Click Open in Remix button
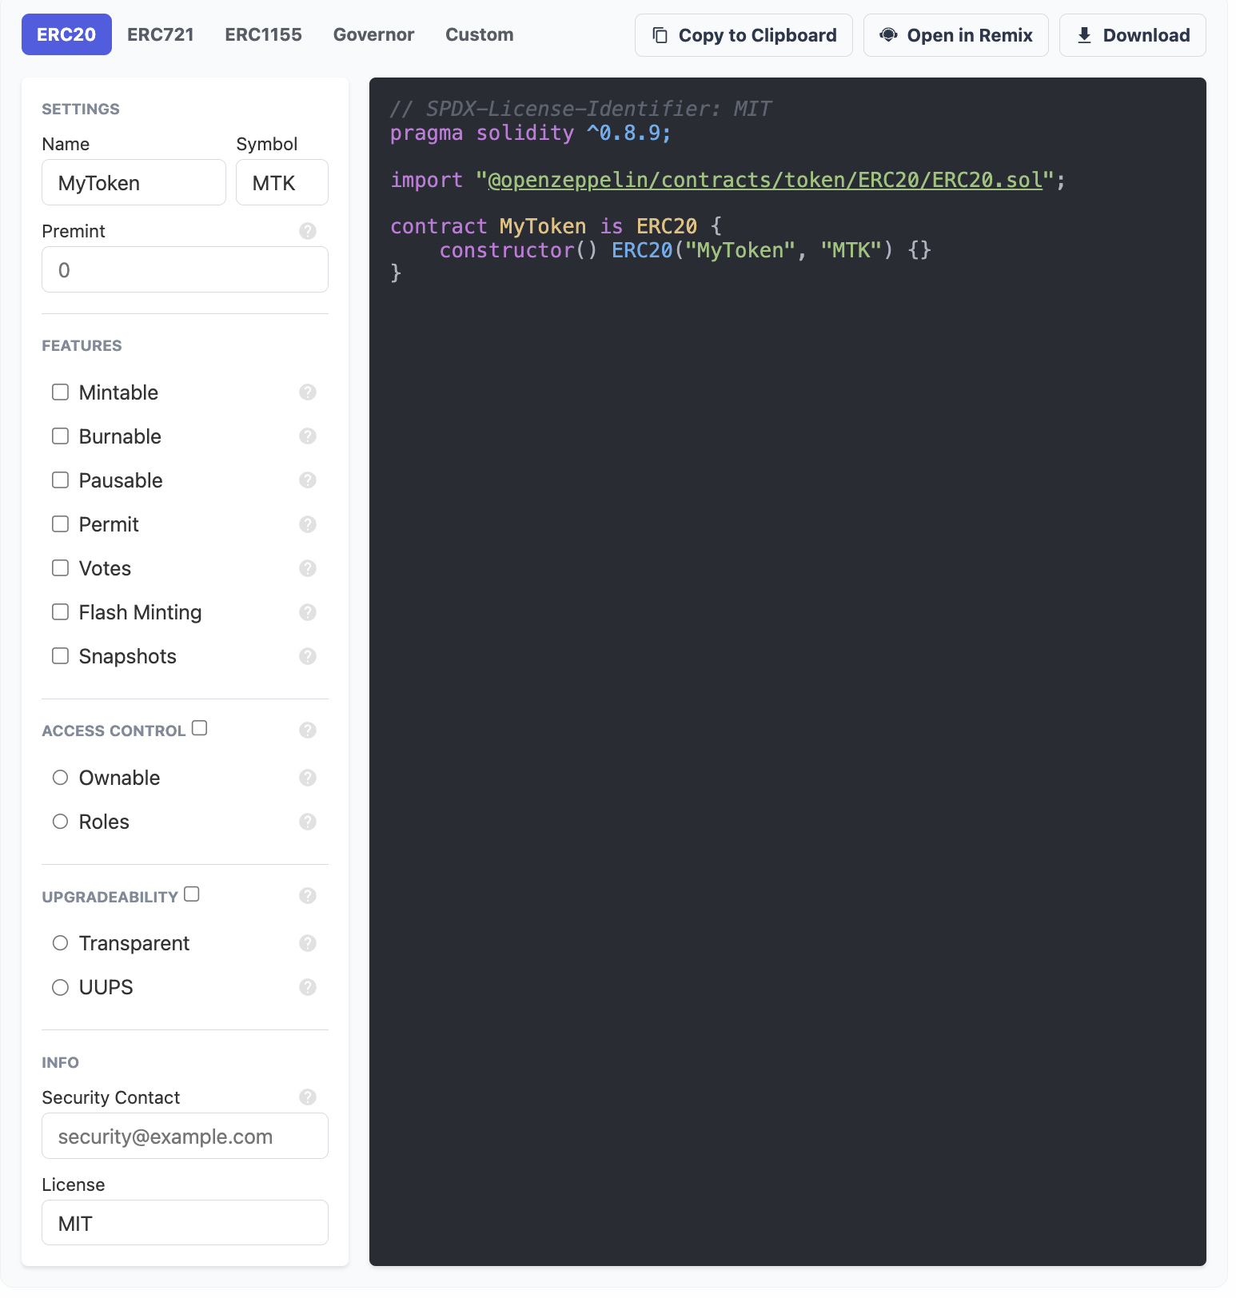The image size is (1236, 1298). tap(956, 35)
